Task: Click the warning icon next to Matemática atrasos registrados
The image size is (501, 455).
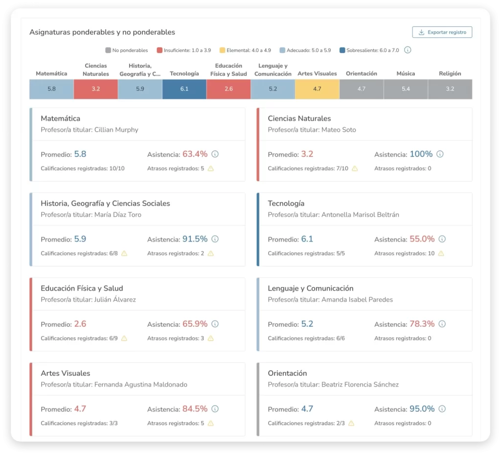Action: click(x=211, y=168)
